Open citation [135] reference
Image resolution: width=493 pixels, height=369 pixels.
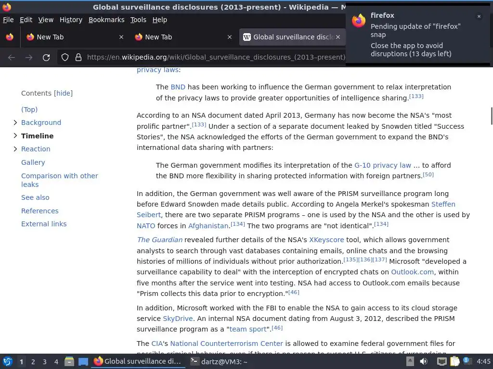tap(350, 259)
